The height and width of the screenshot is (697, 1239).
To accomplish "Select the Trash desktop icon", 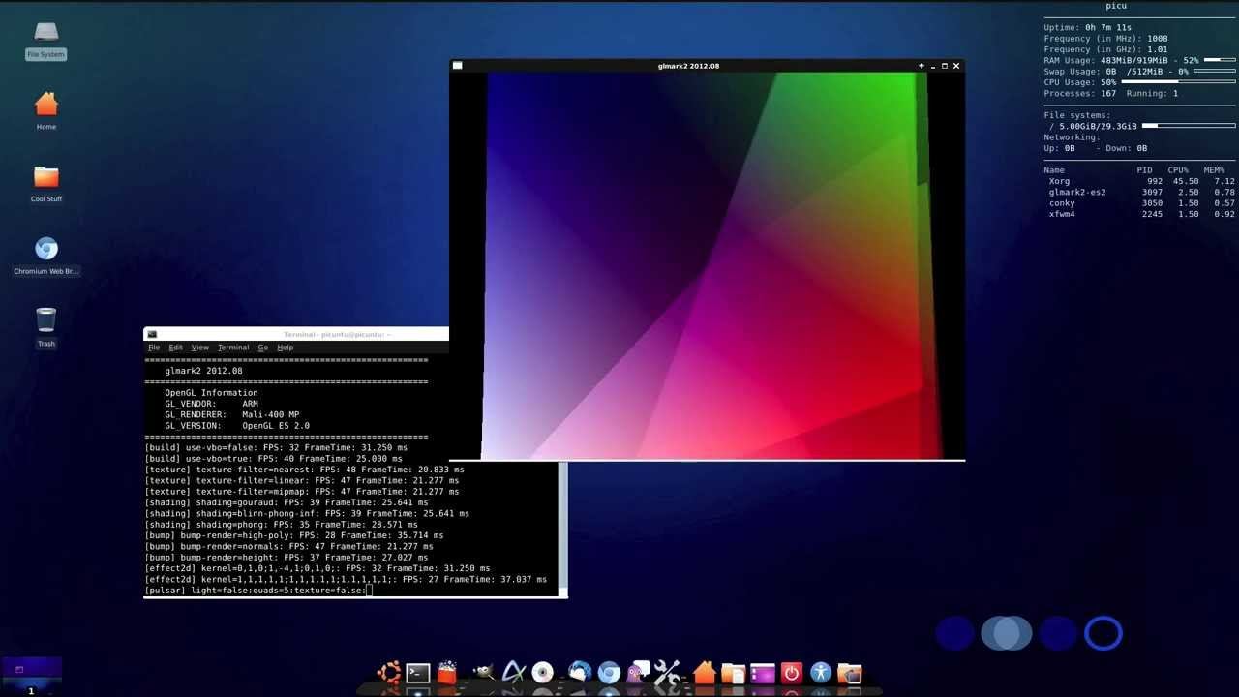I will coord(46,327).
